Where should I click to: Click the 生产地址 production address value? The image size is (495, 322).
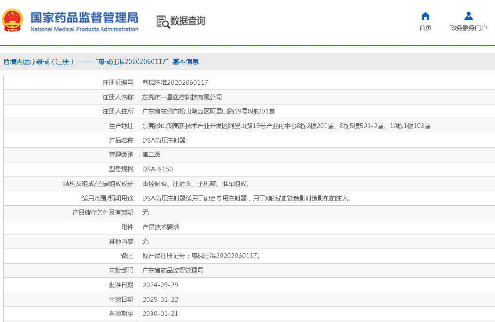286,126
